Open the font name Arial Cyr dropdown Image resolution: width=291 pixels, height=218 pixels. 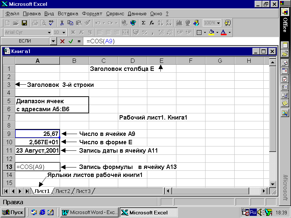point(49,33)
